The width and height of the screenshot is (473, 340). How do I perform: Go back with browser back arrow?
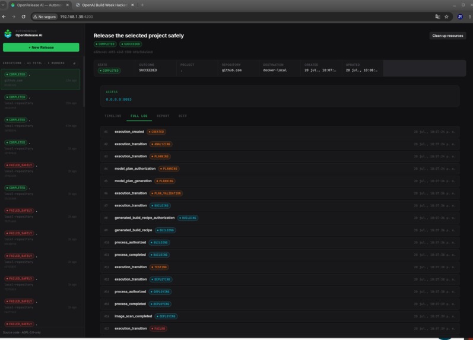pos(4,17)
